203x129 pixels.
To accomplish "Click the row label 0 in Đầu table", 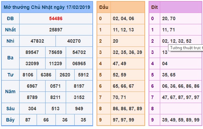I will pos(100,18).
